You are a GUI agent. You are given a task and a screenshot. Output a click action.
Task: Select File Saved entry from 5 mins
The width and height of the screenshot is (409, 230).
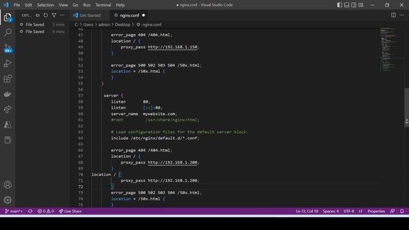[42, 24]
